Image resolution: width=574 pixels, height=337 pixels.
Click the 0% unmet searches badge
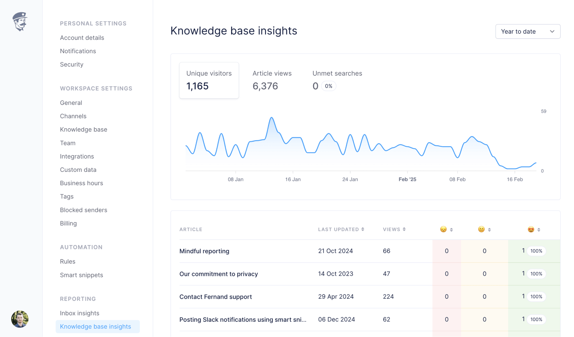click(x=328, y=86)
